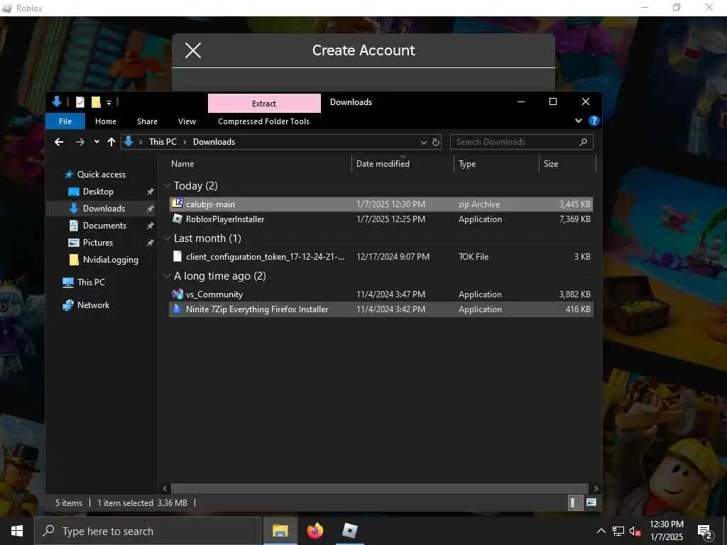
Task: Open the Windows Start menu
Action: [17, 531]
